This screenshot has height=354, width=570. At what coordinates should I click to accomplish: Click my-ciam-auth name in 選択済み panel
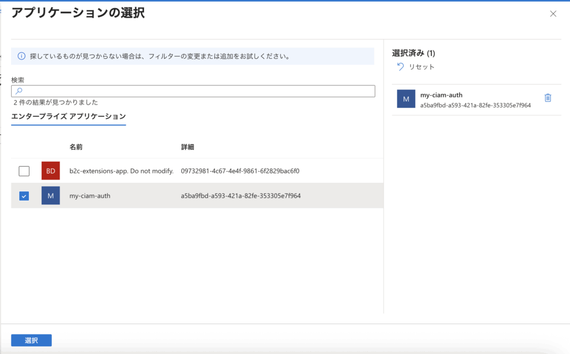pos(441,95)
